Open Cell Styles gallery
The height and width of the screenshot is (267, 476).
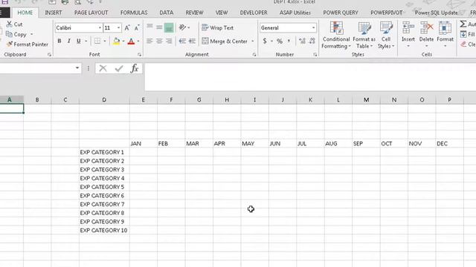386,35
